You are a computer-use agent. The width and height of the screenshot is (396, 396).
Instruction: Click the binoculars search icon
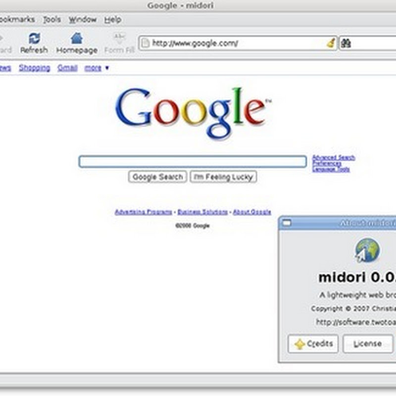tap(346, 43)
